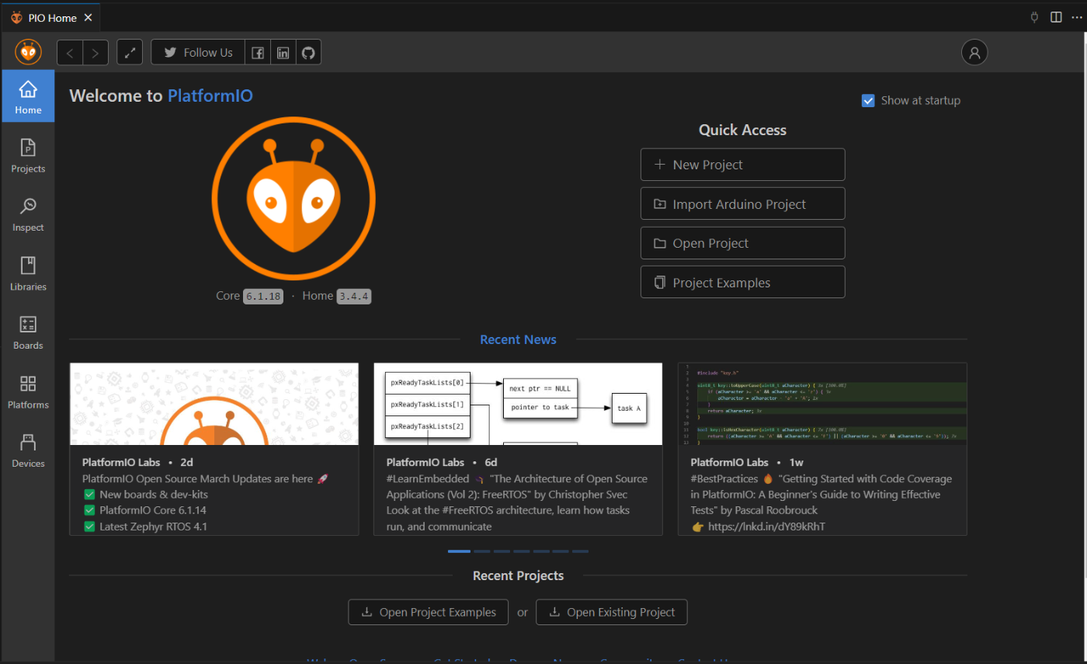The height and width of the screenshot is (664, 1087).
Task: Click the Quick Access heading
Action: [x=742, y=130]
